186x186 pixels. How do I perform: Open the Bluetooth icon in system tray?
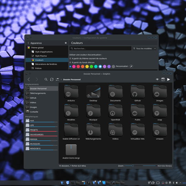click(173, 183)
